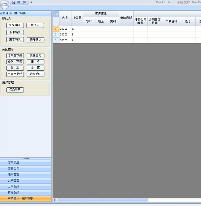This screenshot has width=201, height=206.
Task: Click the 撤 单 button
Action: point(36,62)
